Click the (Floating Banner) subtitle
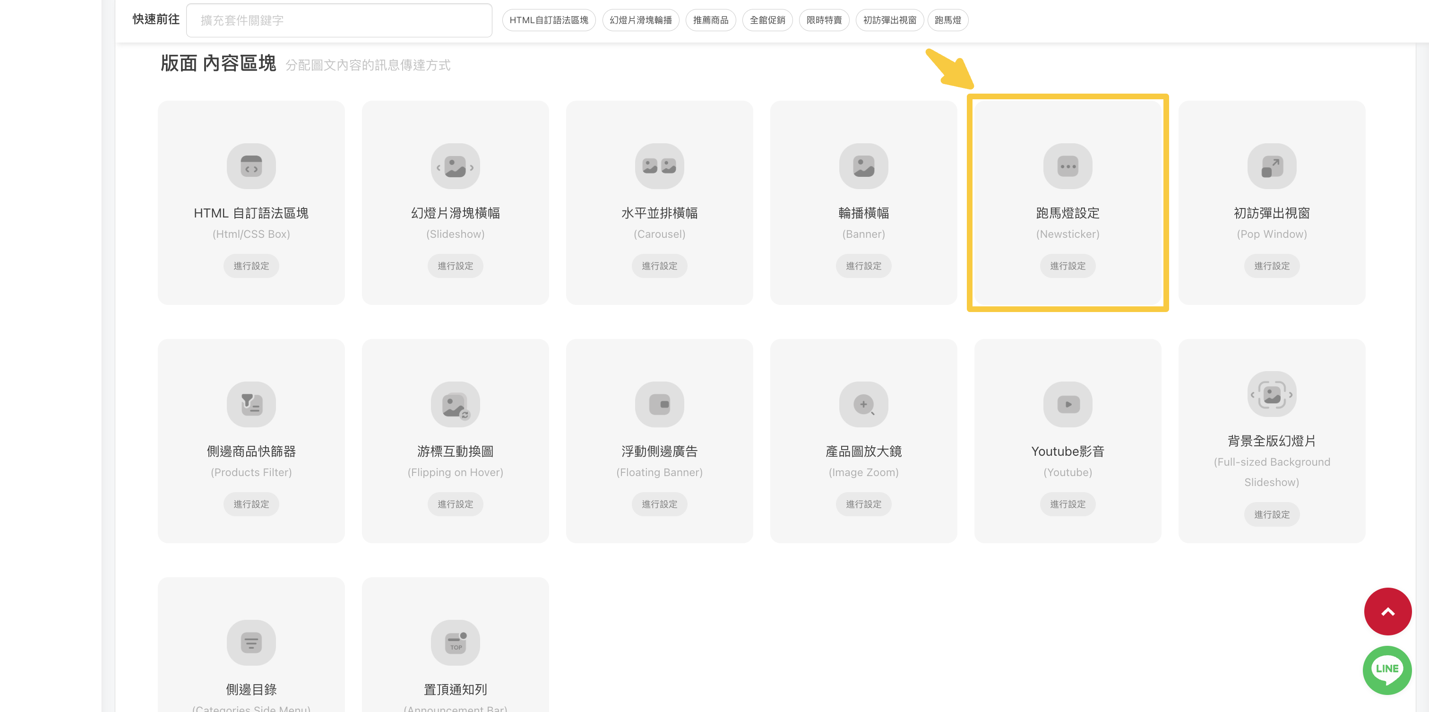Screen dimensions: 1429x712 tap(660, 472)
